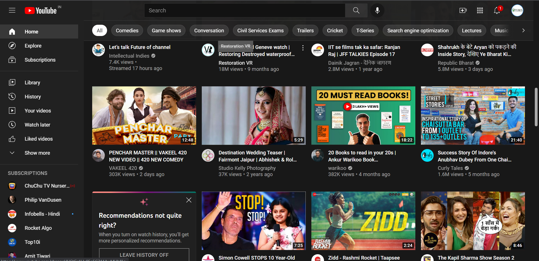Go to Home in sidebar

(39, 31)
